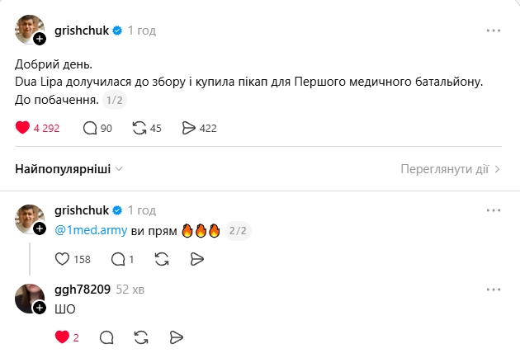
Task: Repost the main grishchuk post
Action: 139,128
